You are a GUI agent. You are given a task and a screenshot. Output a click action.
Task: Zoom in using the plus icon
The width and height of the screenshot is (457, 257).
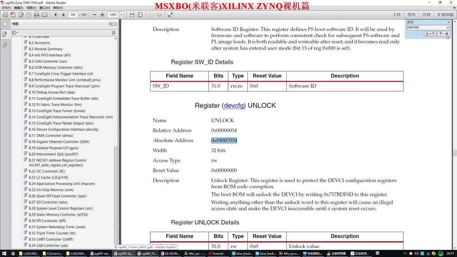pos(102,15)
